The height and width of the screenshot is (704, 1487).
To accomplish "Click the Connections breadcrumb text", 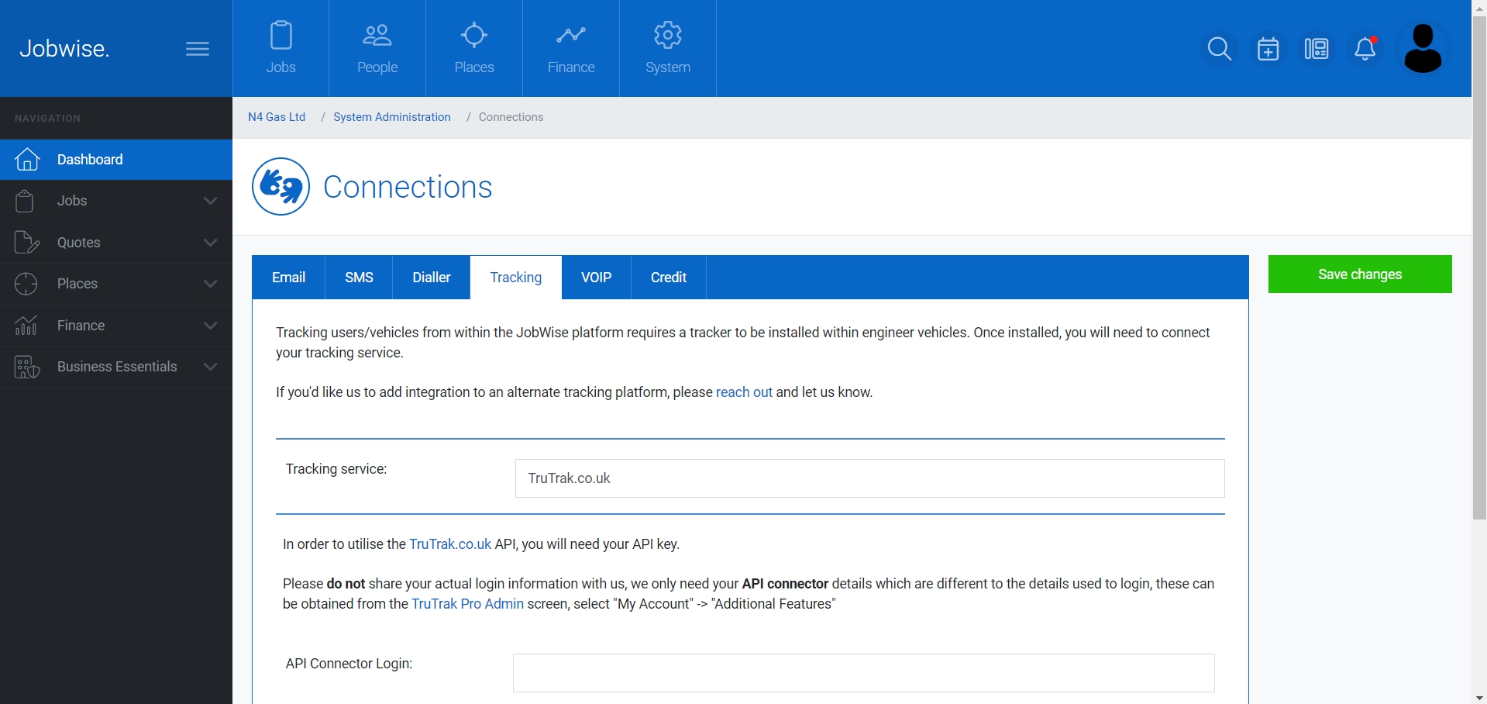I will tap(511, 117).
